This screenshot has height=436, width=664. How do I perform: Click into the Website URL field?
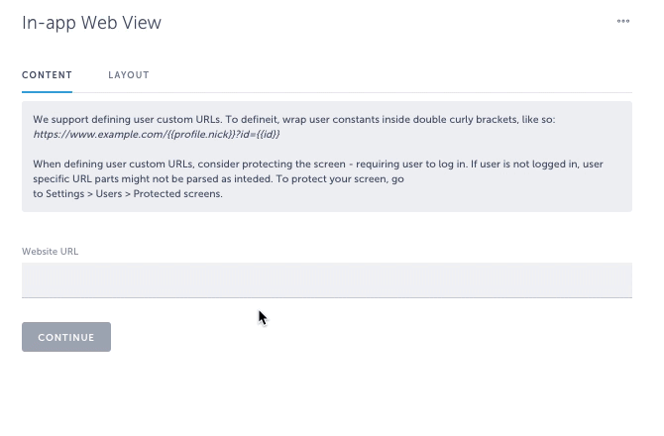[327, 279]
